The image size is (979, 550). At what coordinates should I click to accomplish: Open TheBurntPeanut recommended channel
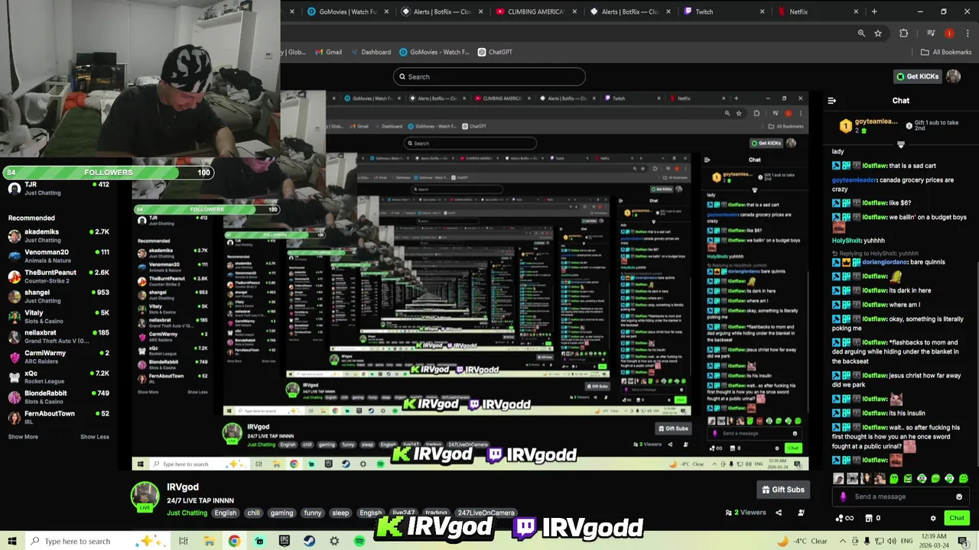click(x=59, y=276)
